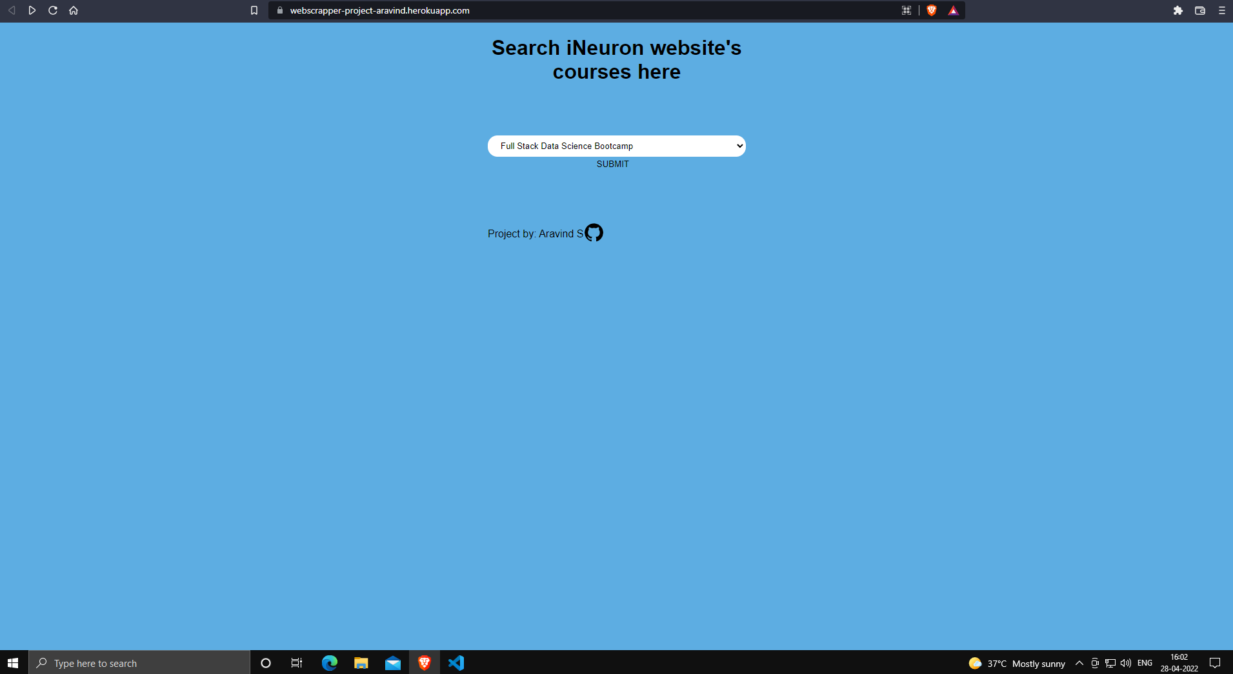Open the extensions puzzle icon
The height and width of the screenshot is (674, 1233).
[1178, 10]
